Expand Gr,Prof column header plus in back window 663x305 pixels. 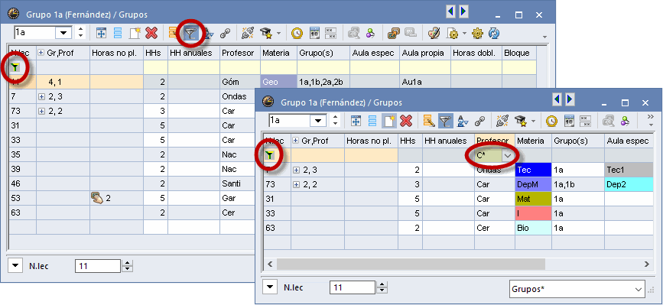pos(41,53)
